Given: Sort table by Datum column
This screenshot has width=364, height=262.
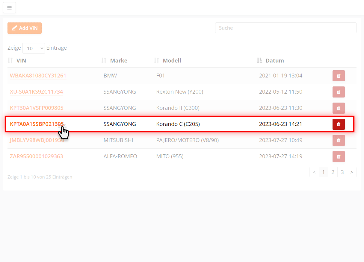Looking at the screenshot, I should click(274, 61).
